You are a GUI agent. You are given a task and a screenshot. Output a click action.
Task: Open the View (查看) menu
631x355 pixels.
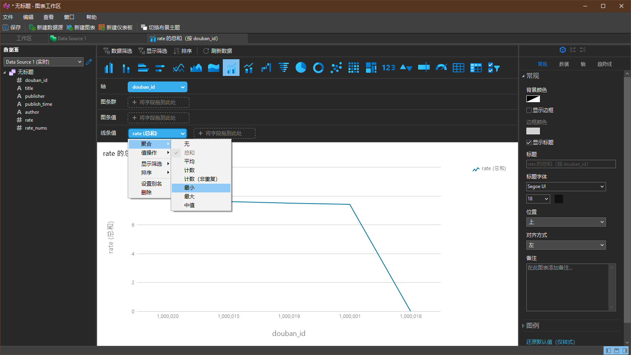point(49,17)
